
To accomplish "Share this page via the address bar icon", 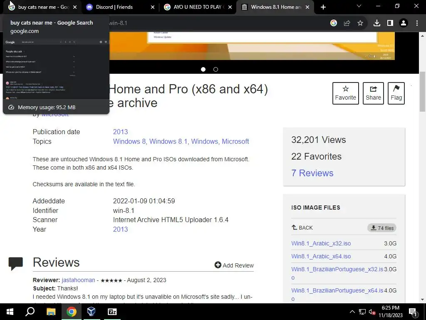I will click(347, 23).
